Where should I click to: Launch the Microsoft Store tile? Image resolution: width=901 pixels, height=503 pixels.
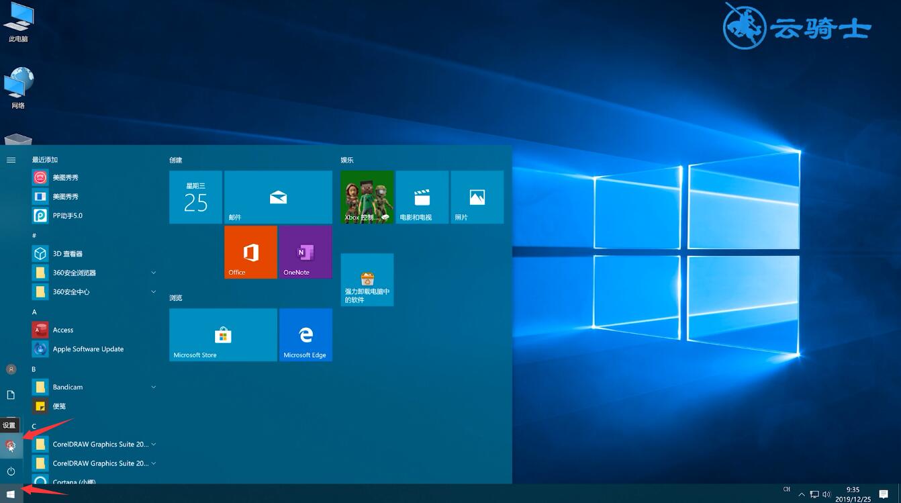[x=223, y=335]
